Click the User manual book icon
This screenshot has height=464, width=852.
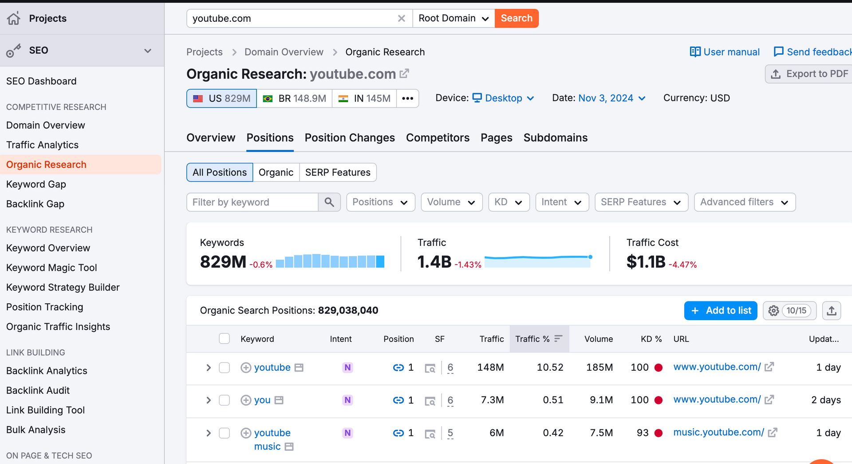click(695, 52)
